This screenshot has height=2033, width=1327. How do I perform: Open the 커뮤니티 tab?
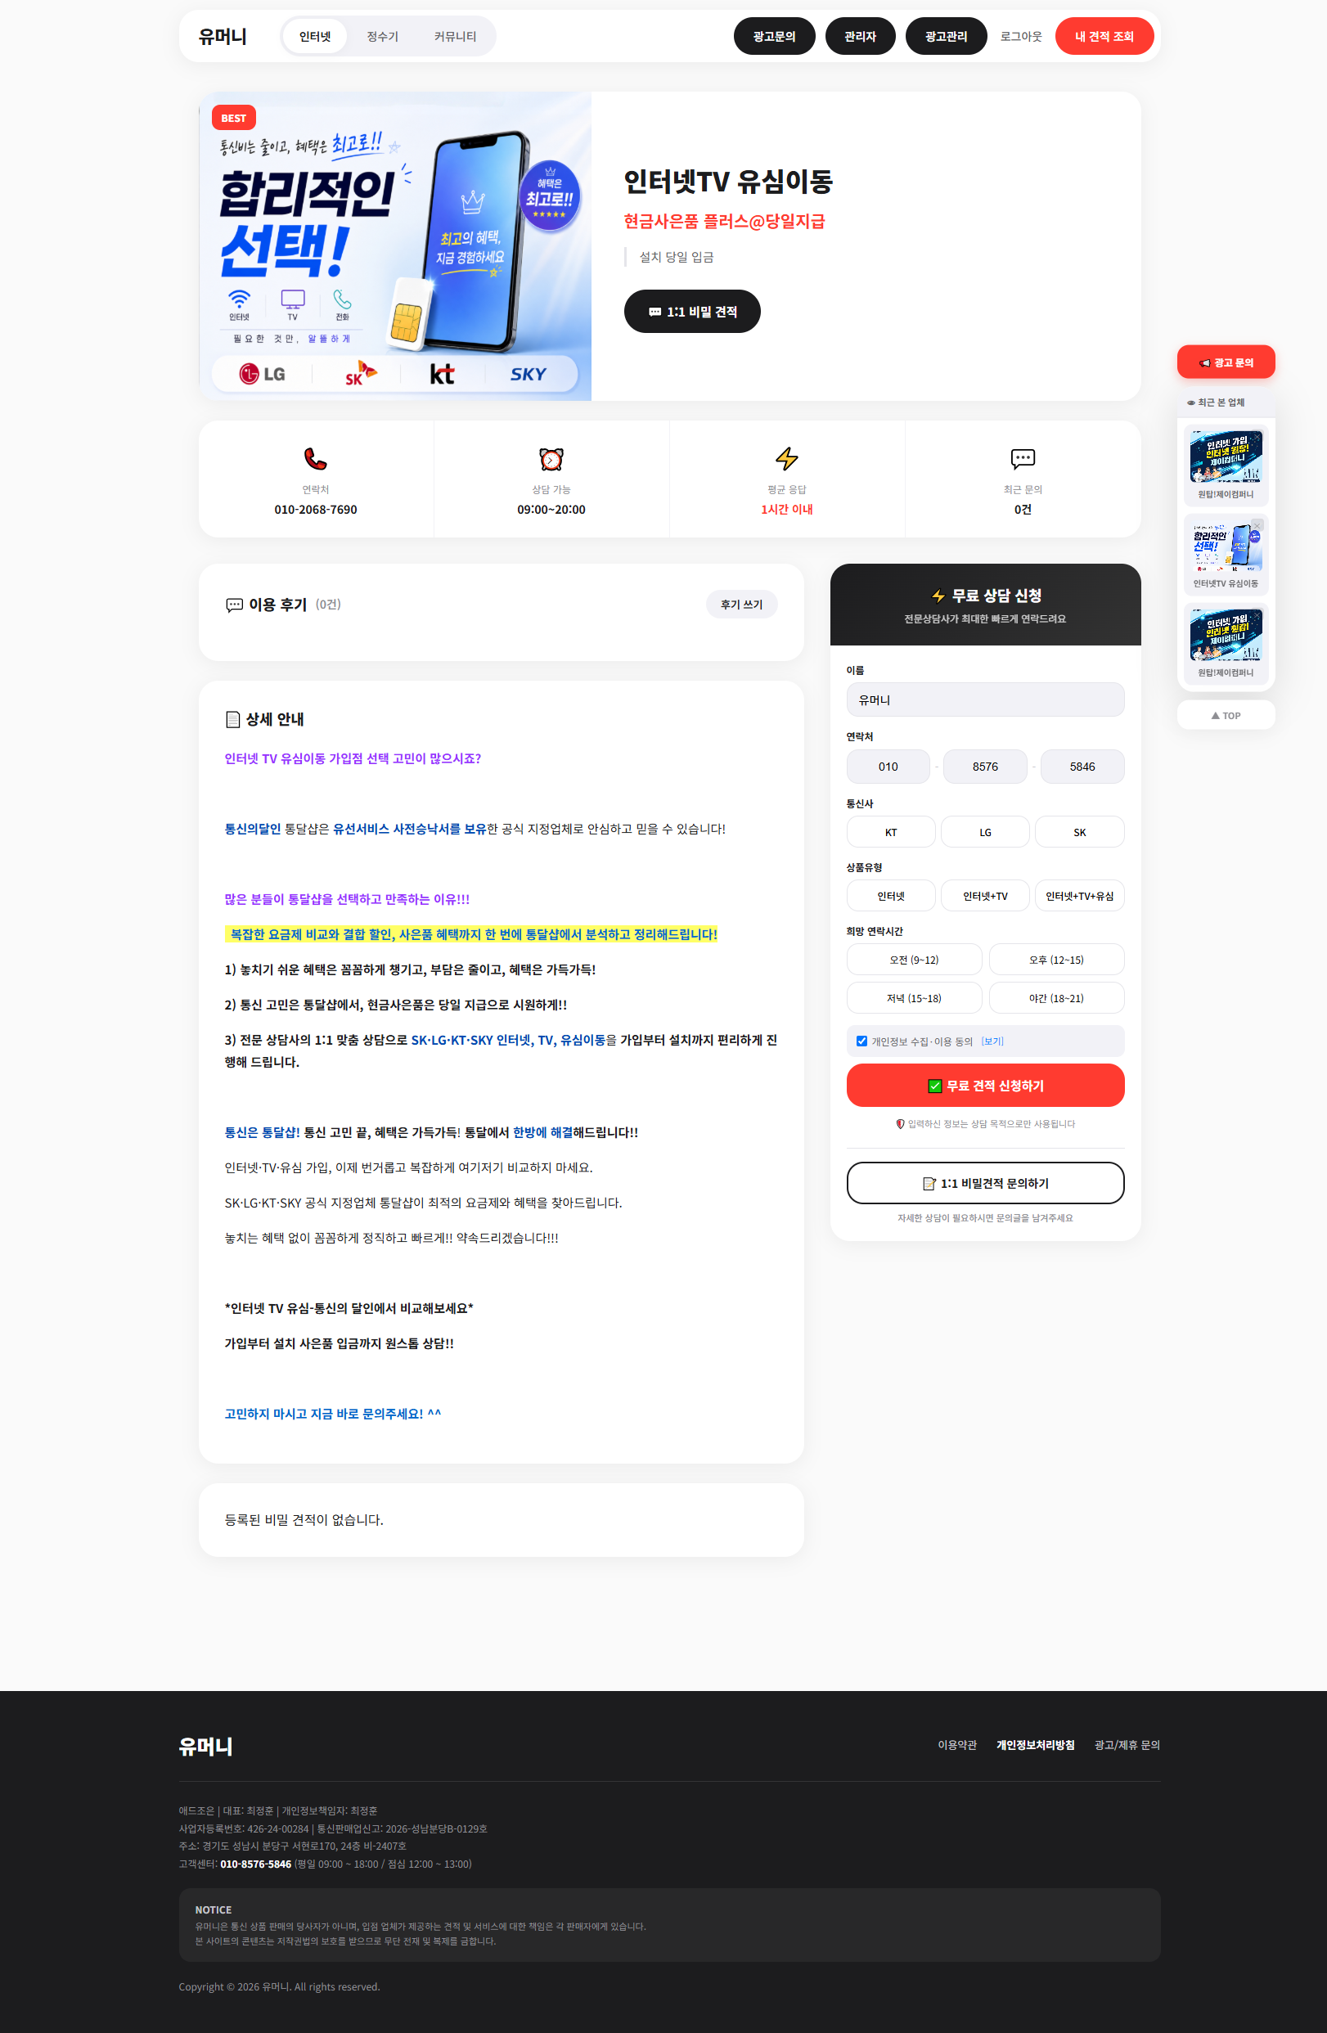click(x=455, y=37)
